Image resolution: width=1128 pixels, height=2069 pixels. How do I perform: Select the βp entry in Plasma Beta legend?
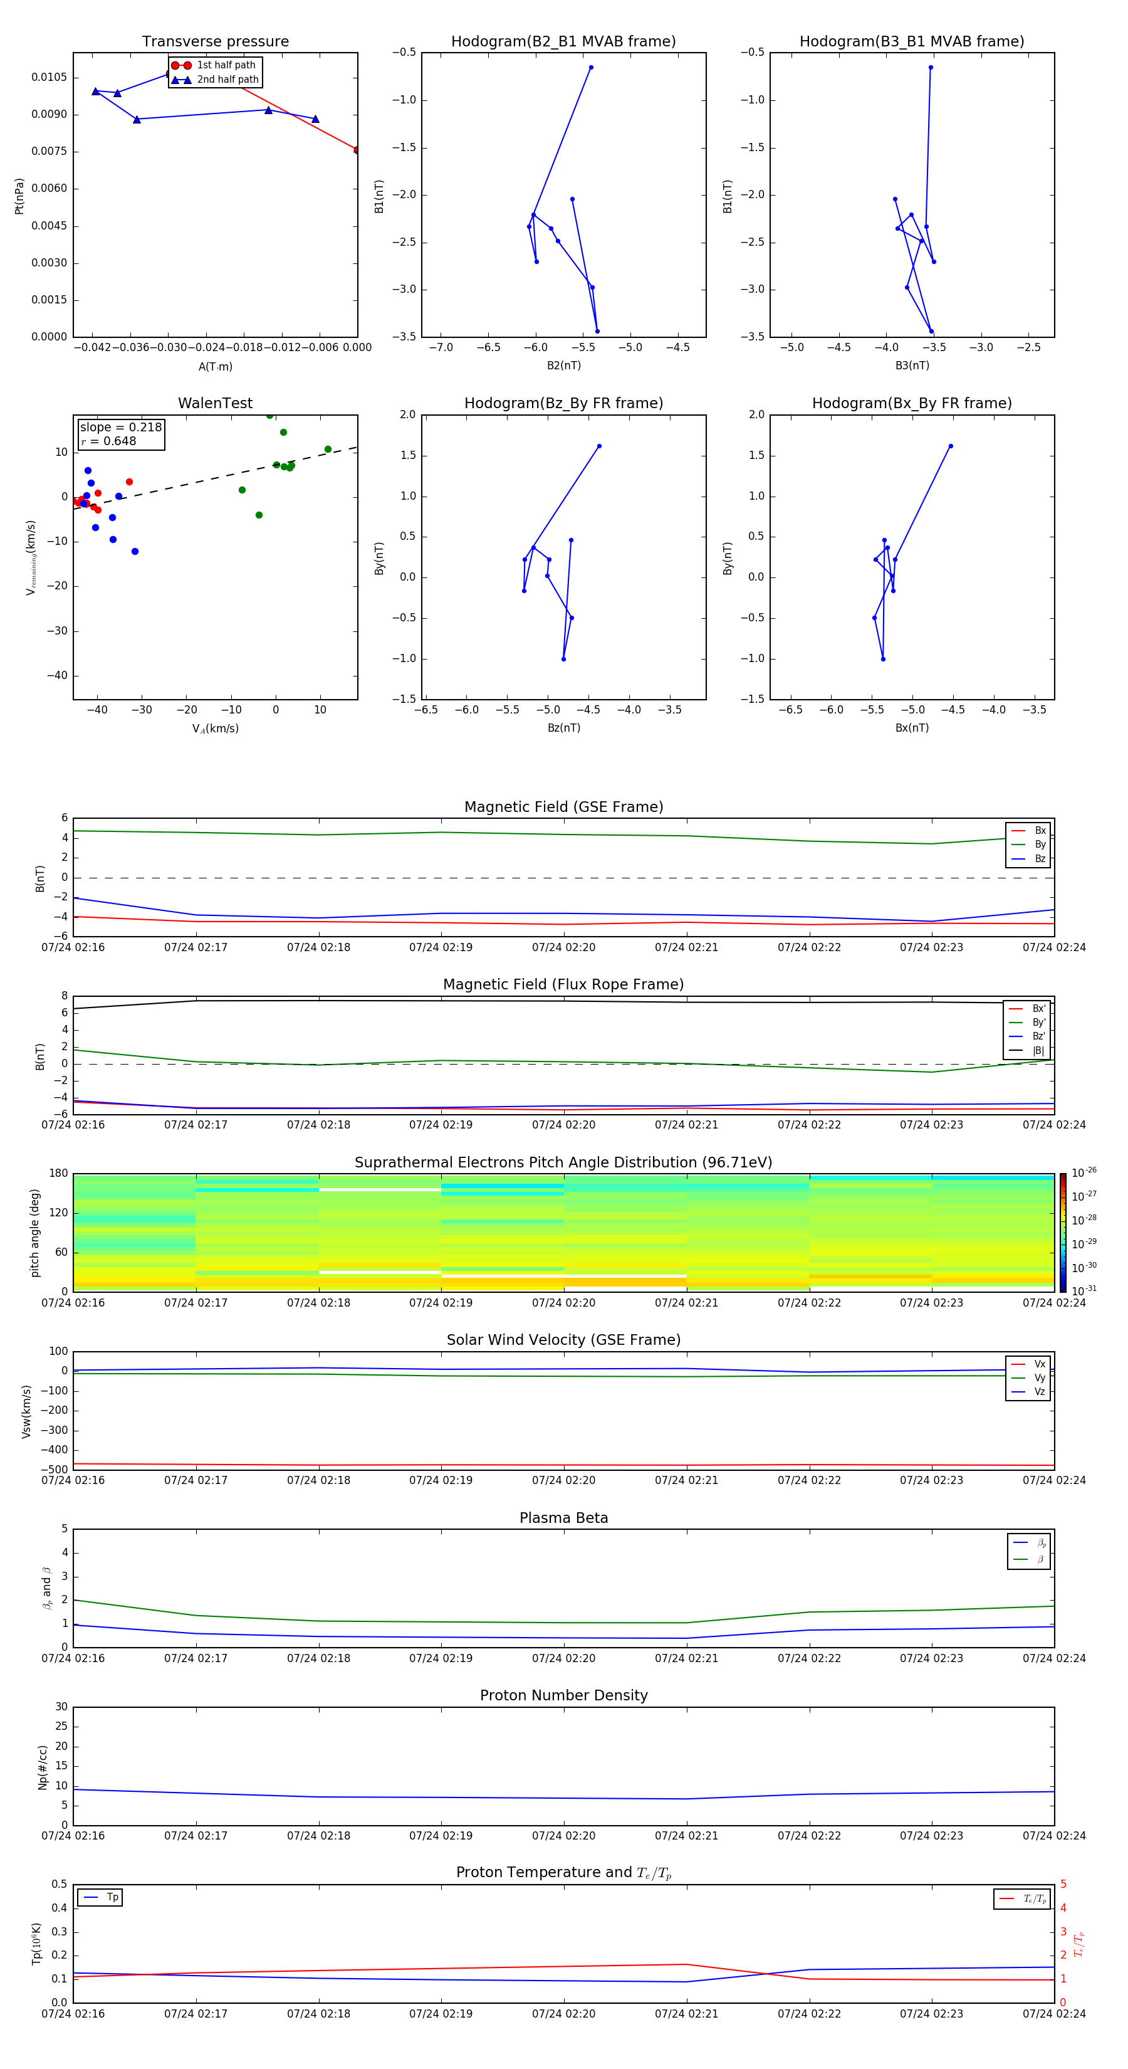pos(1029,1543)
